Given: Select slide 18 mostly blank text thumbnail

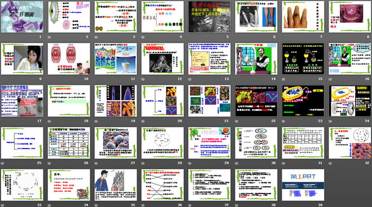Looking at the screenshot, I should [x=69, y=101].
